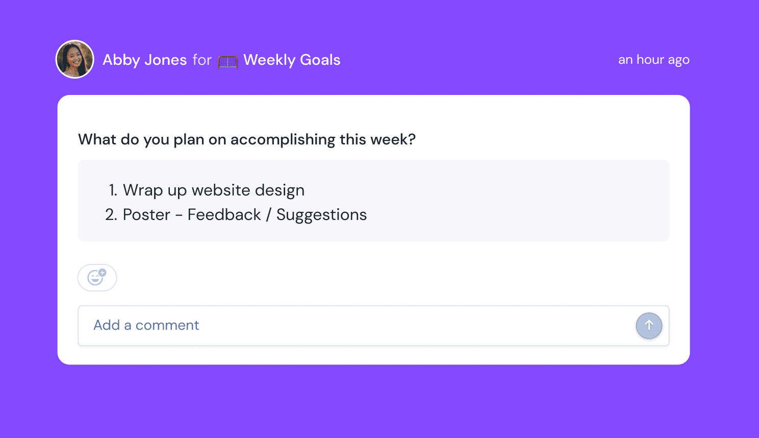Click the Abby Jones author name
Image resolution: width=759 pixels, height=438 pixels.
pos(145,60)
